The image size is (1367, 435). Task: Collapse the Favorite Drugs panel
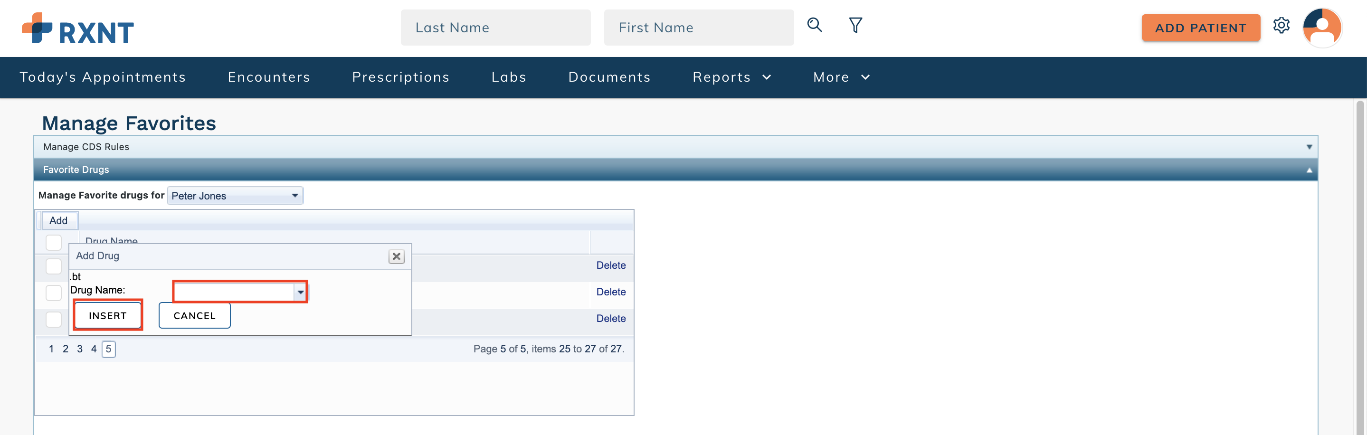click(x=675, y=170)
